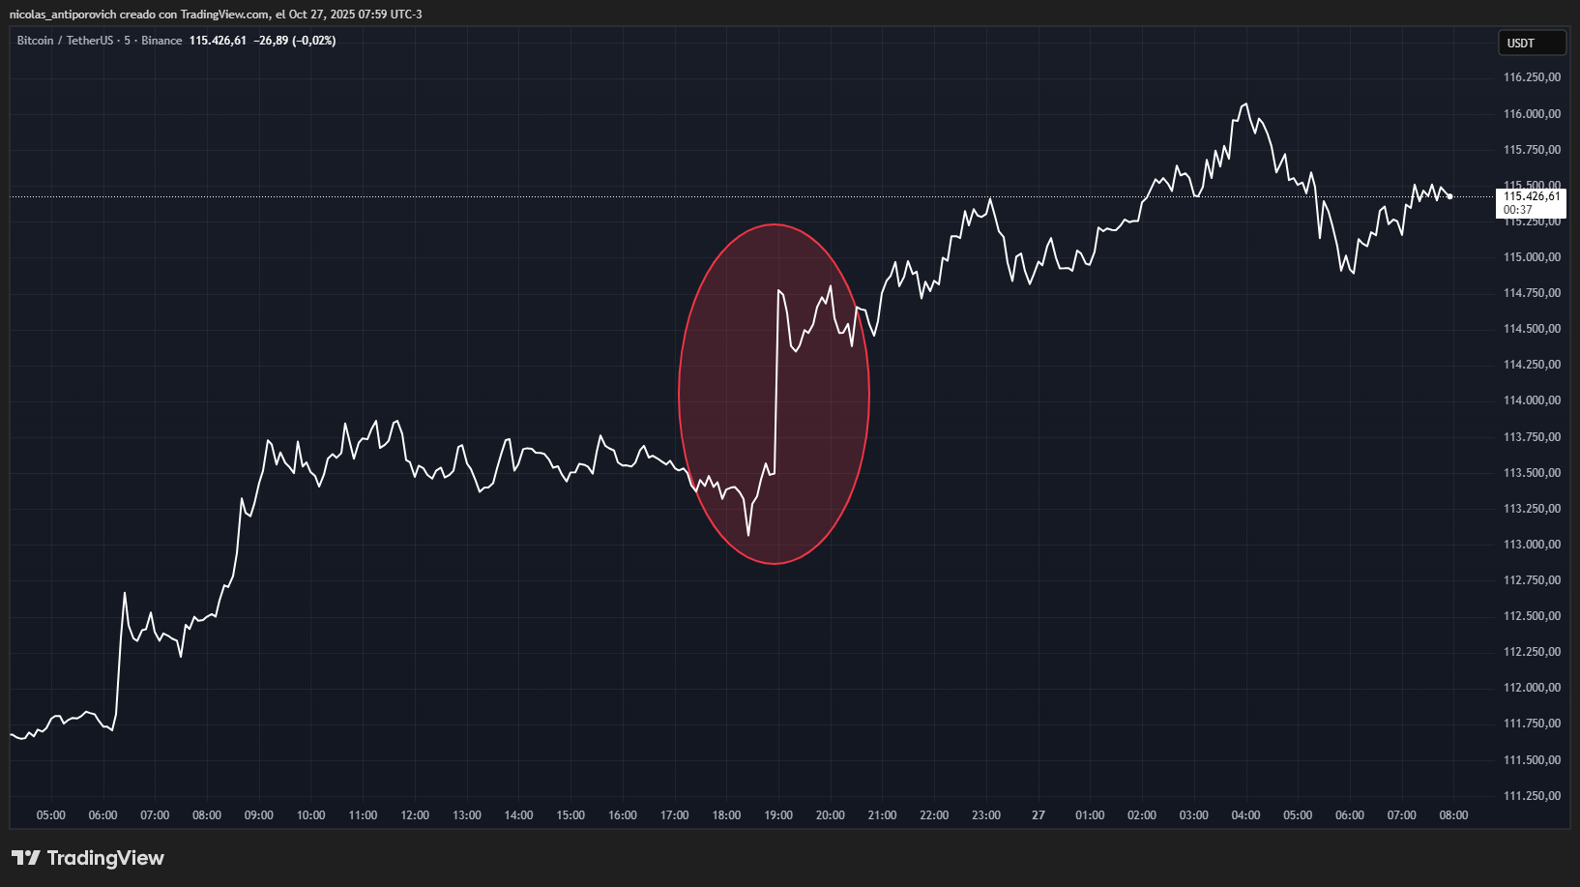The height and width of the screenshot is (887, 1580).
Task: Click the 27 date marker on time axis
Action: [x=1038, y=815]
